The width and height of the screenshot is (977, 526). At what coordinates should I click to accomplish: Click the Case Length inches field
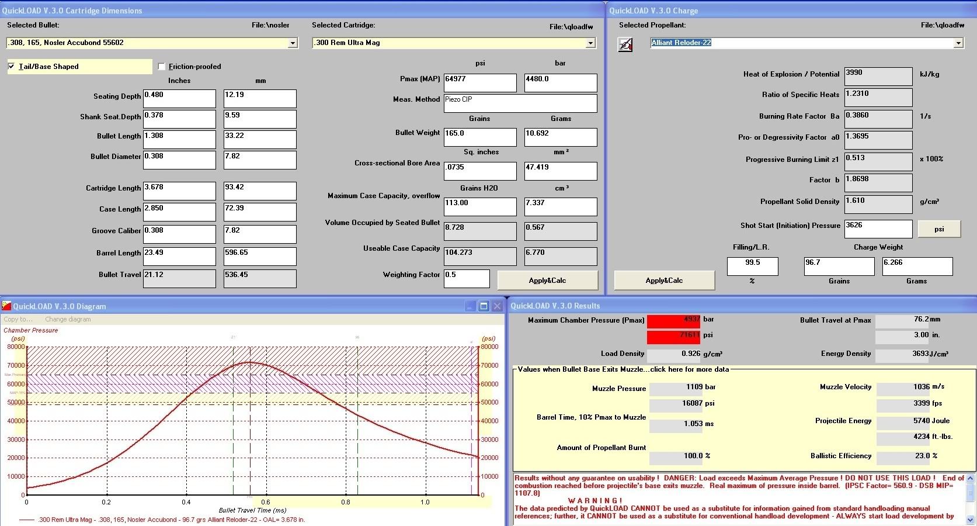(x=179, y=212)
